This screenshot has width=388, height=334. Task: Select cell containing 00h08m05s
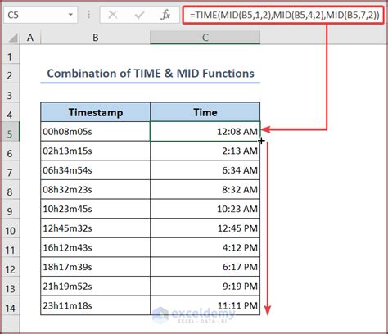tap(96, 132)
